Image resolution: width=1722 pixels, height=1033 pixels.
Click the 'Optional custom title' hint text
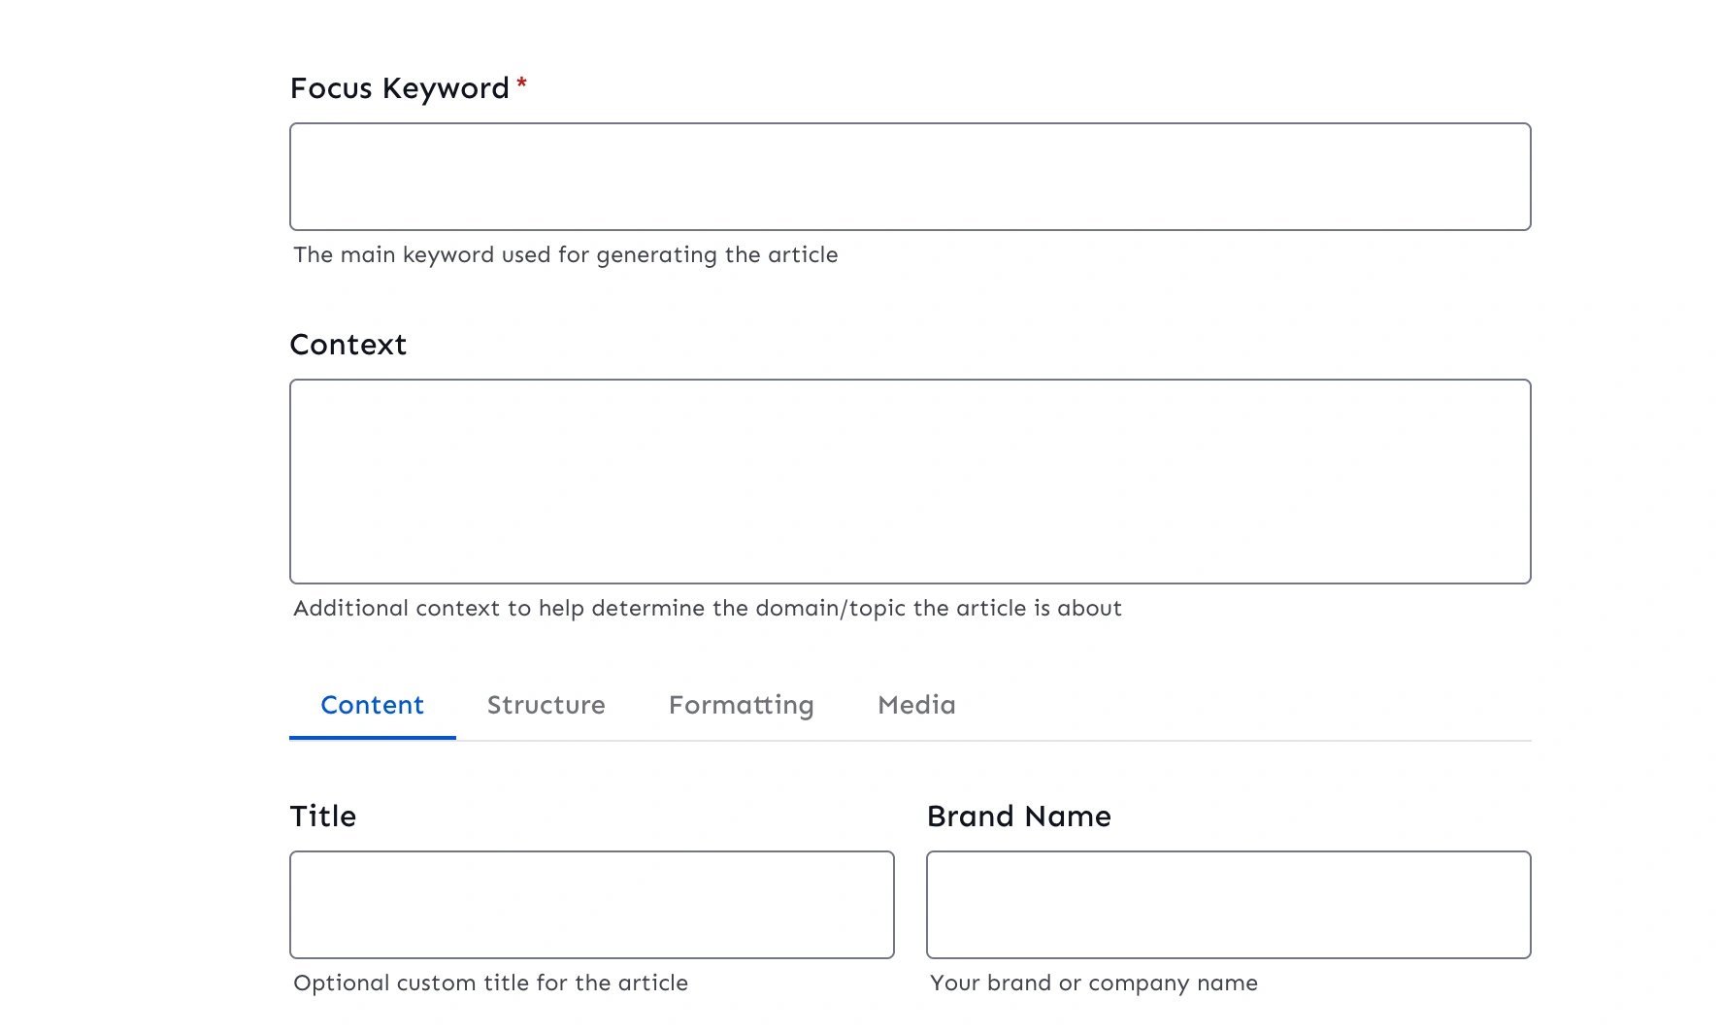(x=490, y=983)
